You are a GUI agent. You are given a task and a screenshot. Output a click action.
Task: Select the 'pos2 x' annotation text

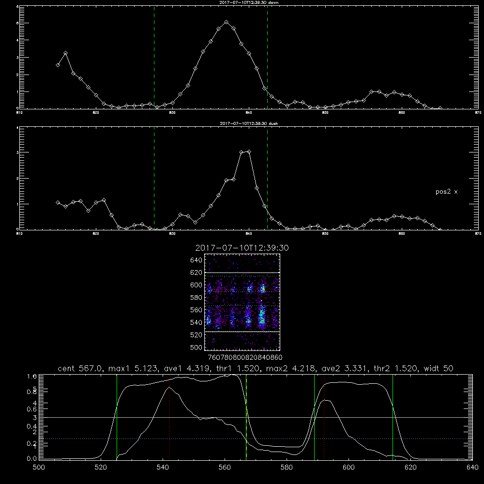446,192
